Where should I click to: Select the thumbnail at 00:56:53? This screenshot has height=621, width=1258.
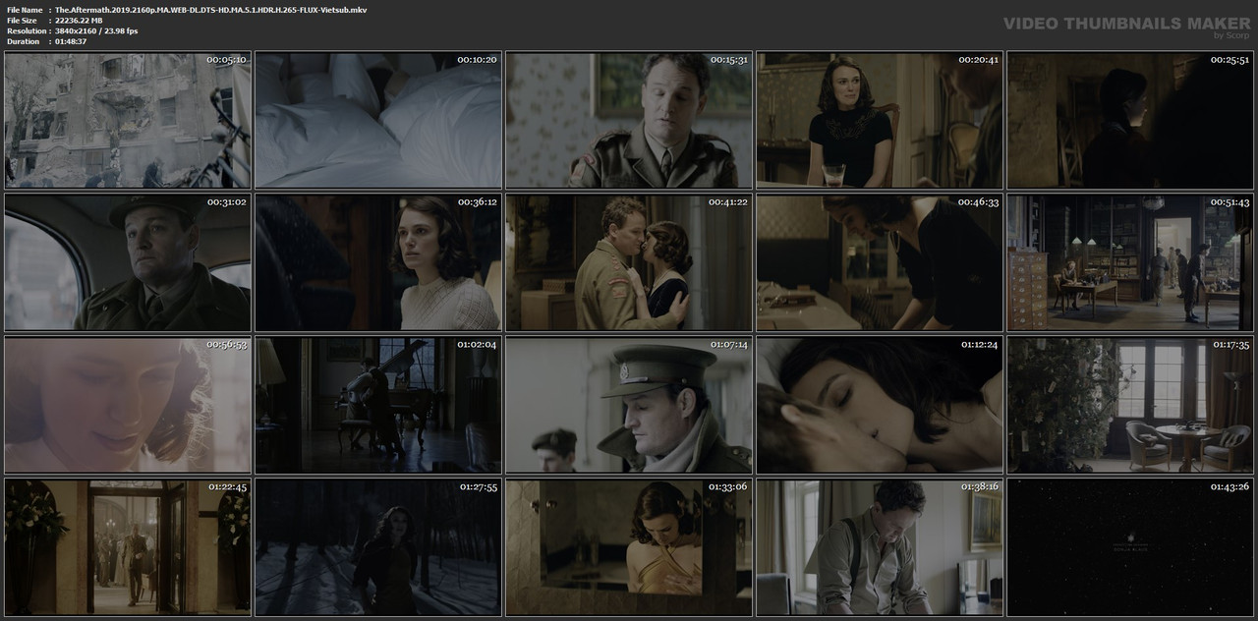[x=128, y=405]
